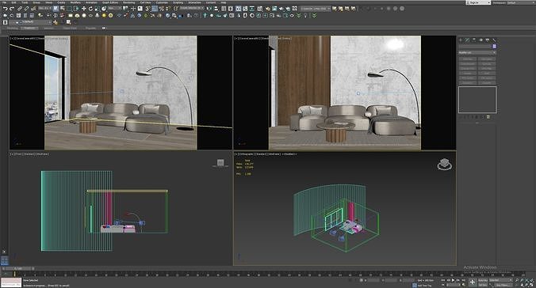
Task: Open Select by Name tool
Action: pos(63,9)
